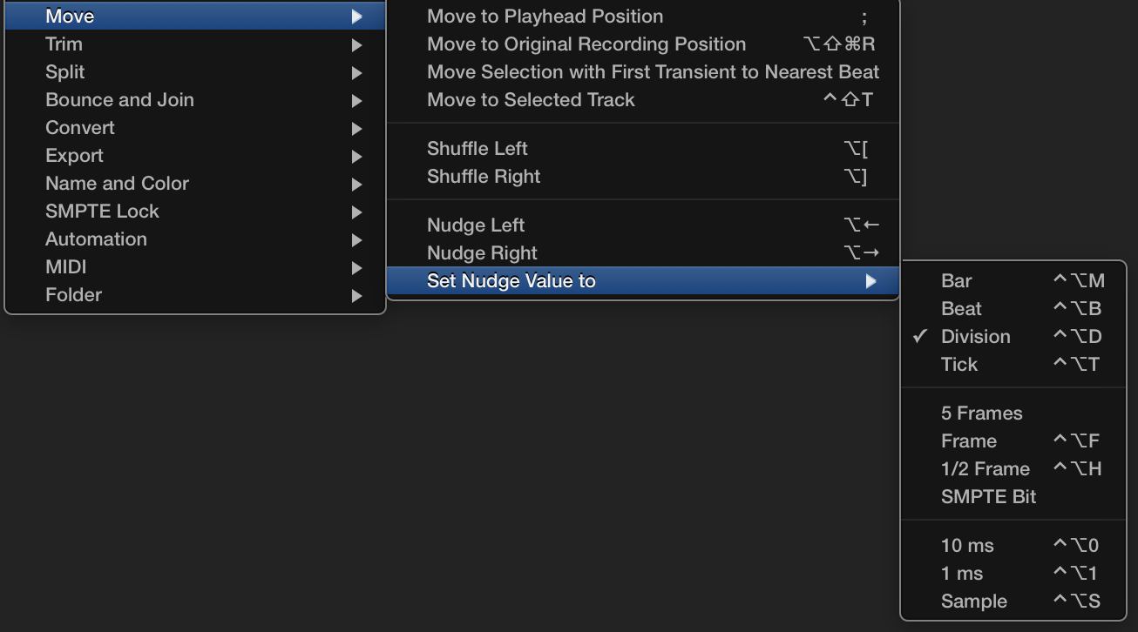Image resolution: width=1138 pixels, height=632 pixels.
Task: Choose Sample as nudge value
Action: [x=973, y=602]
